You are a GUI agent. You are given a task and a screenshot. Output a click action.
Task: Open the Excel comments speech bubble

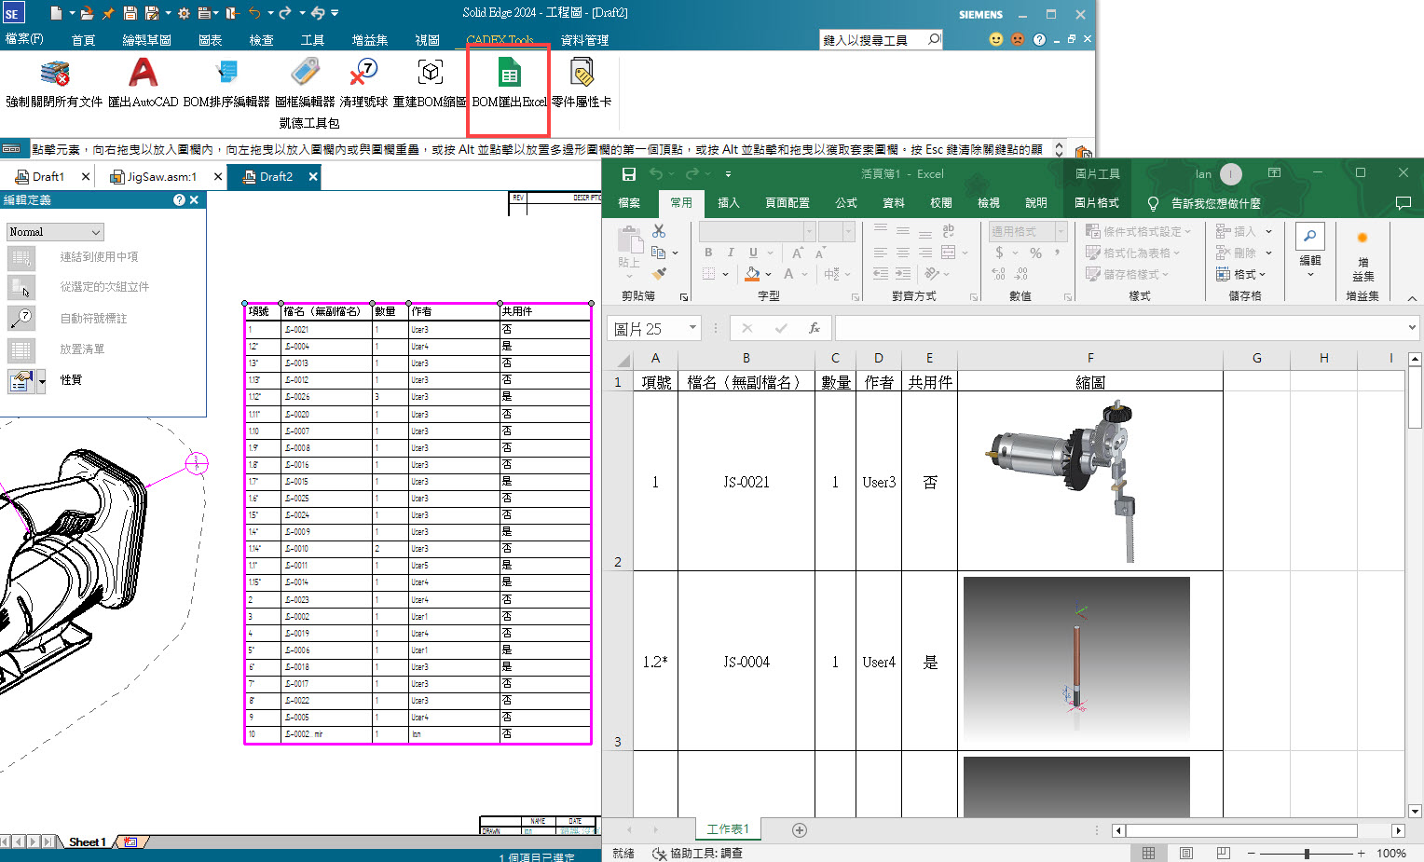click(x=1403, y=203)
